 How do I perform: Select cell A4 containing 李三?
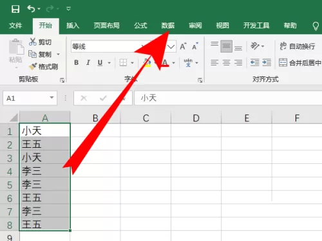point(45,171)
